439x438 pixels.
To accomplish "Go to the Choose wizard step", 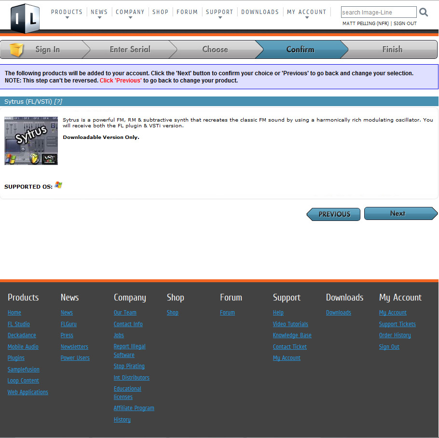I will (x=215, y=50).
